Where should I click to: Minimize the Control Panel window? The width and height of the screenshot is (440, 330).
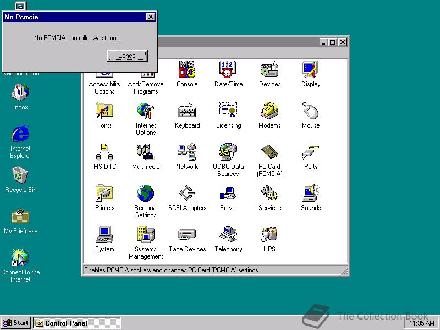323,42
